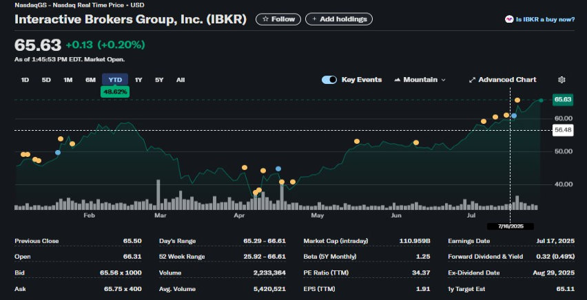Click Ex-Dividend Date value Aug 29, 2025
Image resolution: width=587 pixels, height=300 pixels.
(x=553, y=272)
